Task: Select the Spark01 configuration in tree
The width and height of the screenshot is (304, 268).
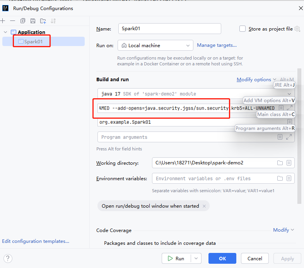Action: coord(33,41)
